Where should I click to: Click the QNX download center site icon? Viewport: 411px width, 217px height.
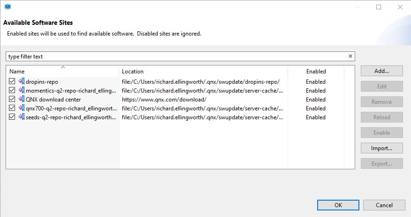pos(21,99)
